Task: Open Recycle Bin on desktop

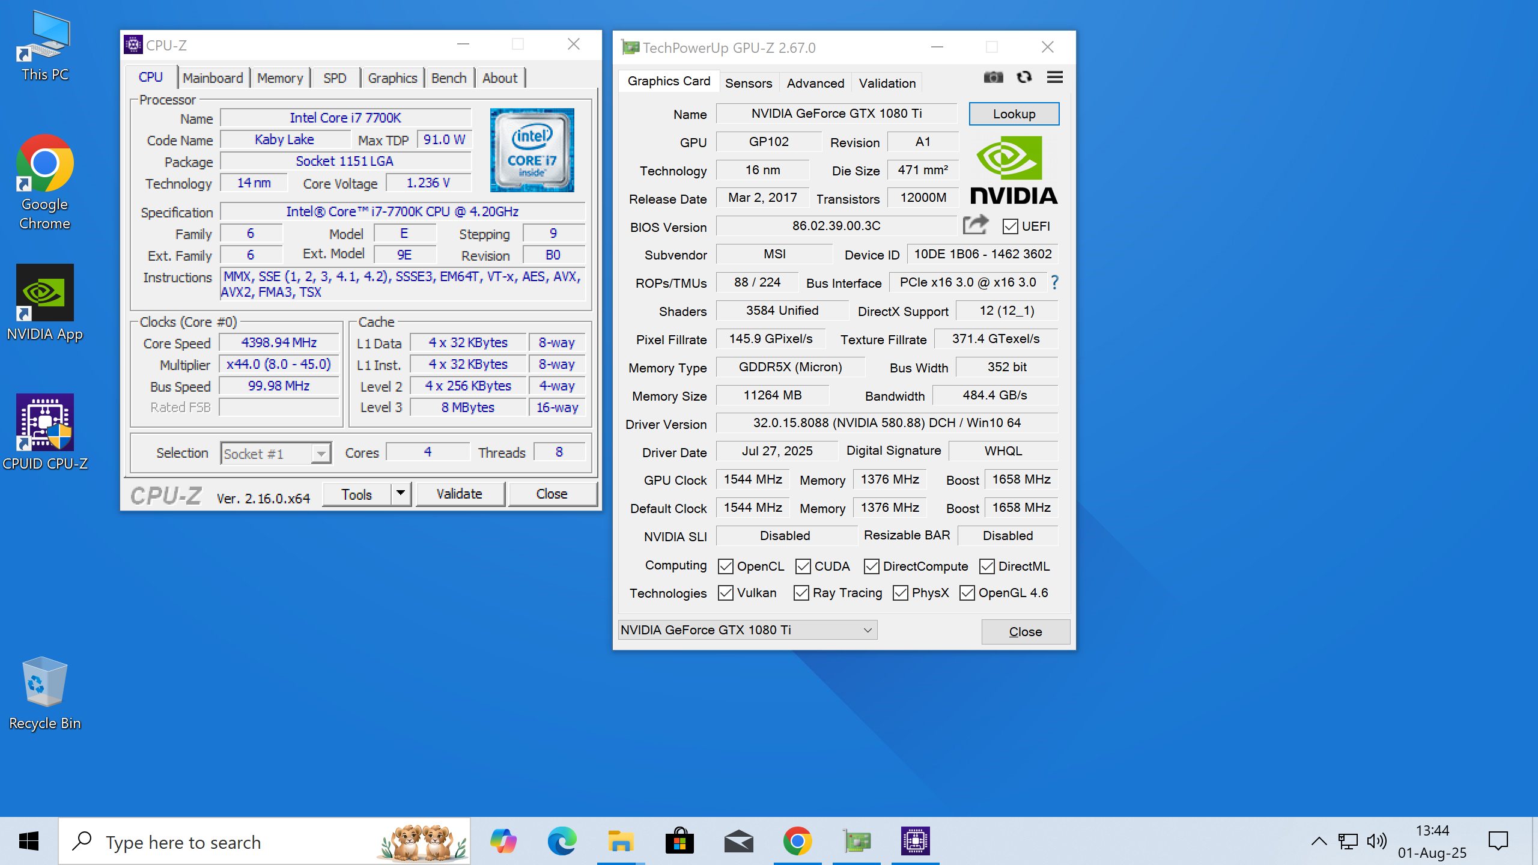Action: 45,694
